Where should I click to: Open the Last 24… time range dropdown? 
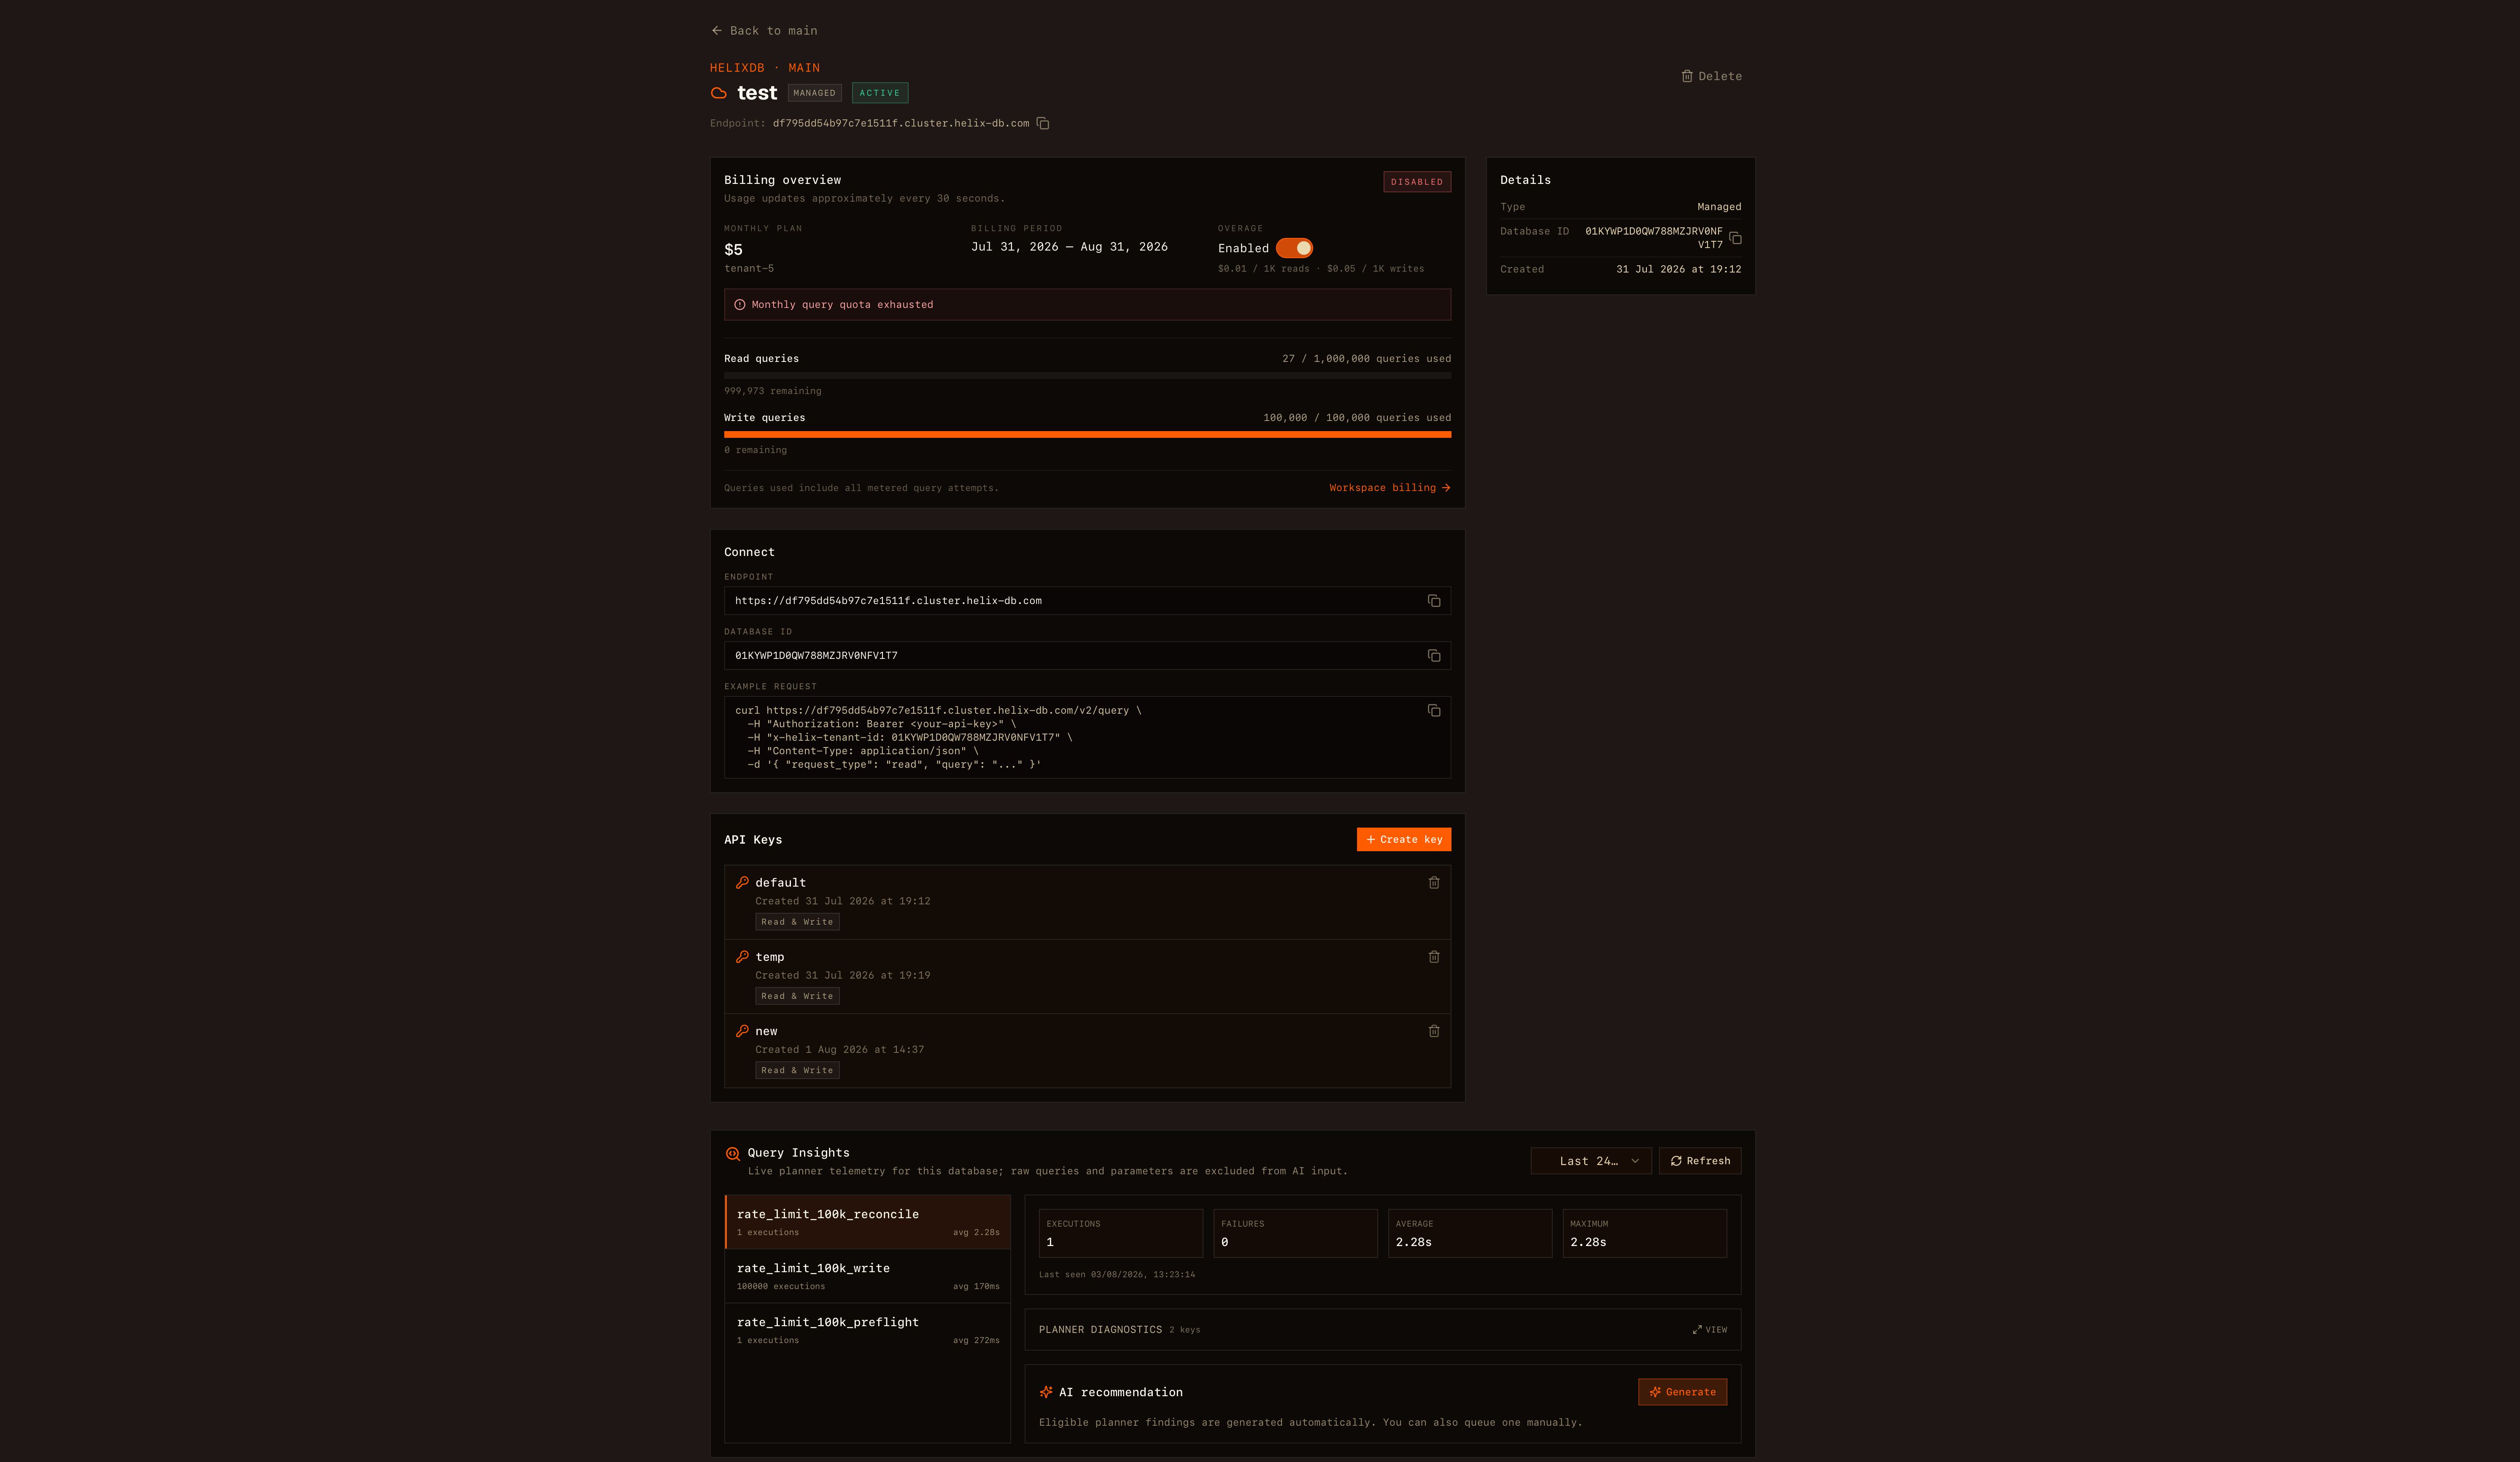1591,1161
